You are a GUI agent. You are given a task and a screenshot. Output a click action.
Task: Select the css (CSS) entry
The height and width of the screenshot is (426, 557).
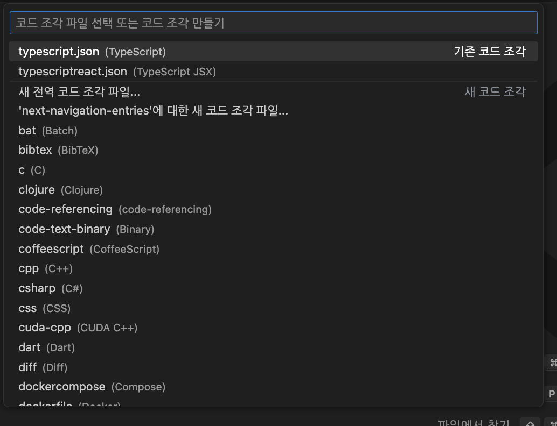[273, 308]
